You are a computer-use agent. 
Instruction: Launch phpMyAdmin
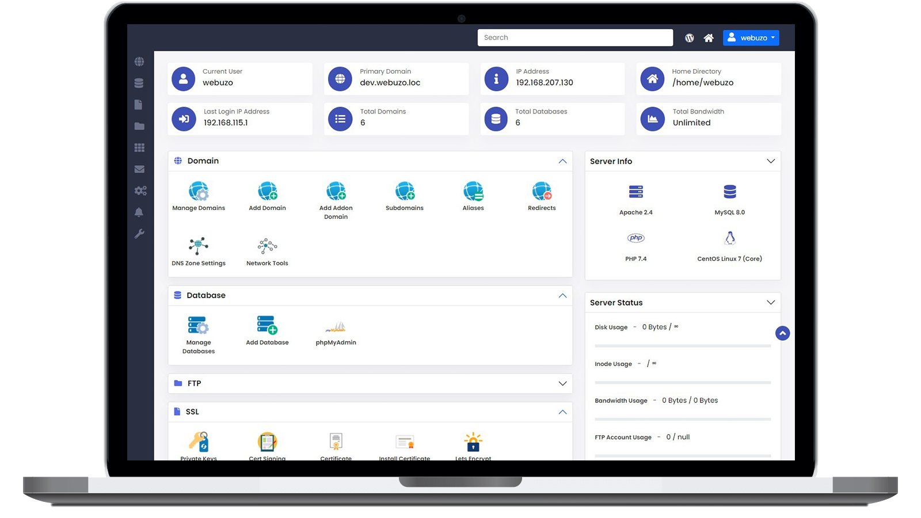336,327
